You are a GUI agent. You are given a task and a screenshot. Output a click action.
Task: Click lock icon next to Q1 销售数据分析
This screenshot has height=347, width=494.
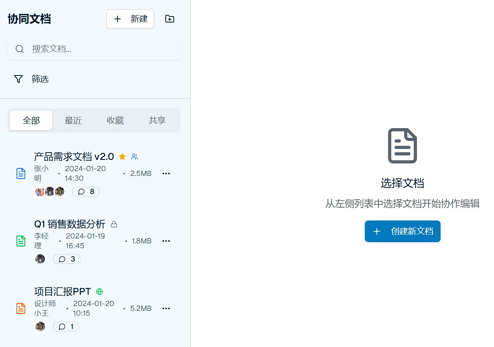pos(114,224)
